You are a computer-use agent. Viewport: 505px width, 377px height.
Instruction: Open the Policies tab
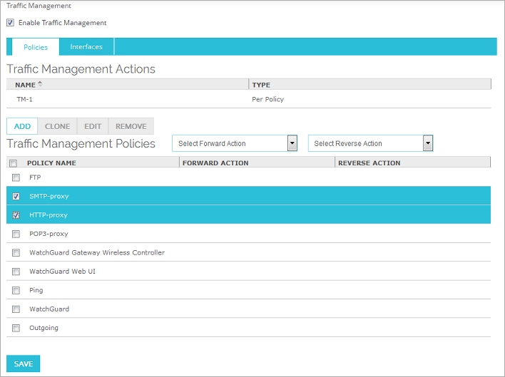(35, 47)
